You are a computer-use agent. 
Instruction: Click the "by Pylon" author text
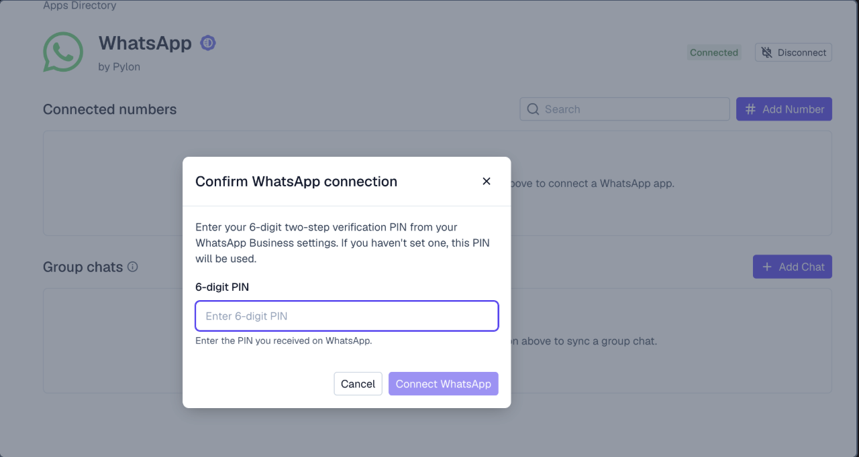coord(119,66)
